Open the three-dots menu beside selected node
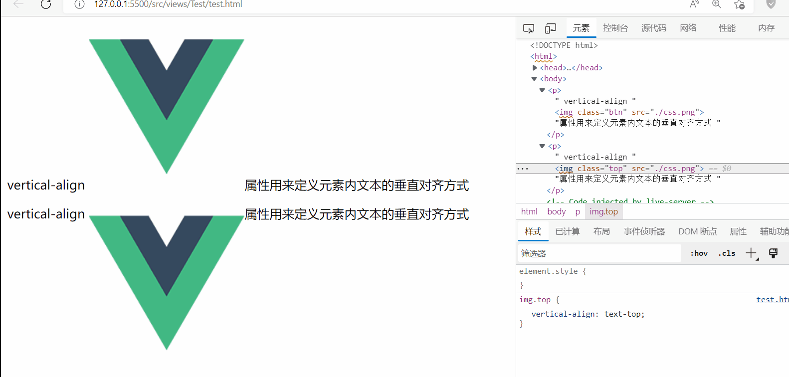 point(523,169)
